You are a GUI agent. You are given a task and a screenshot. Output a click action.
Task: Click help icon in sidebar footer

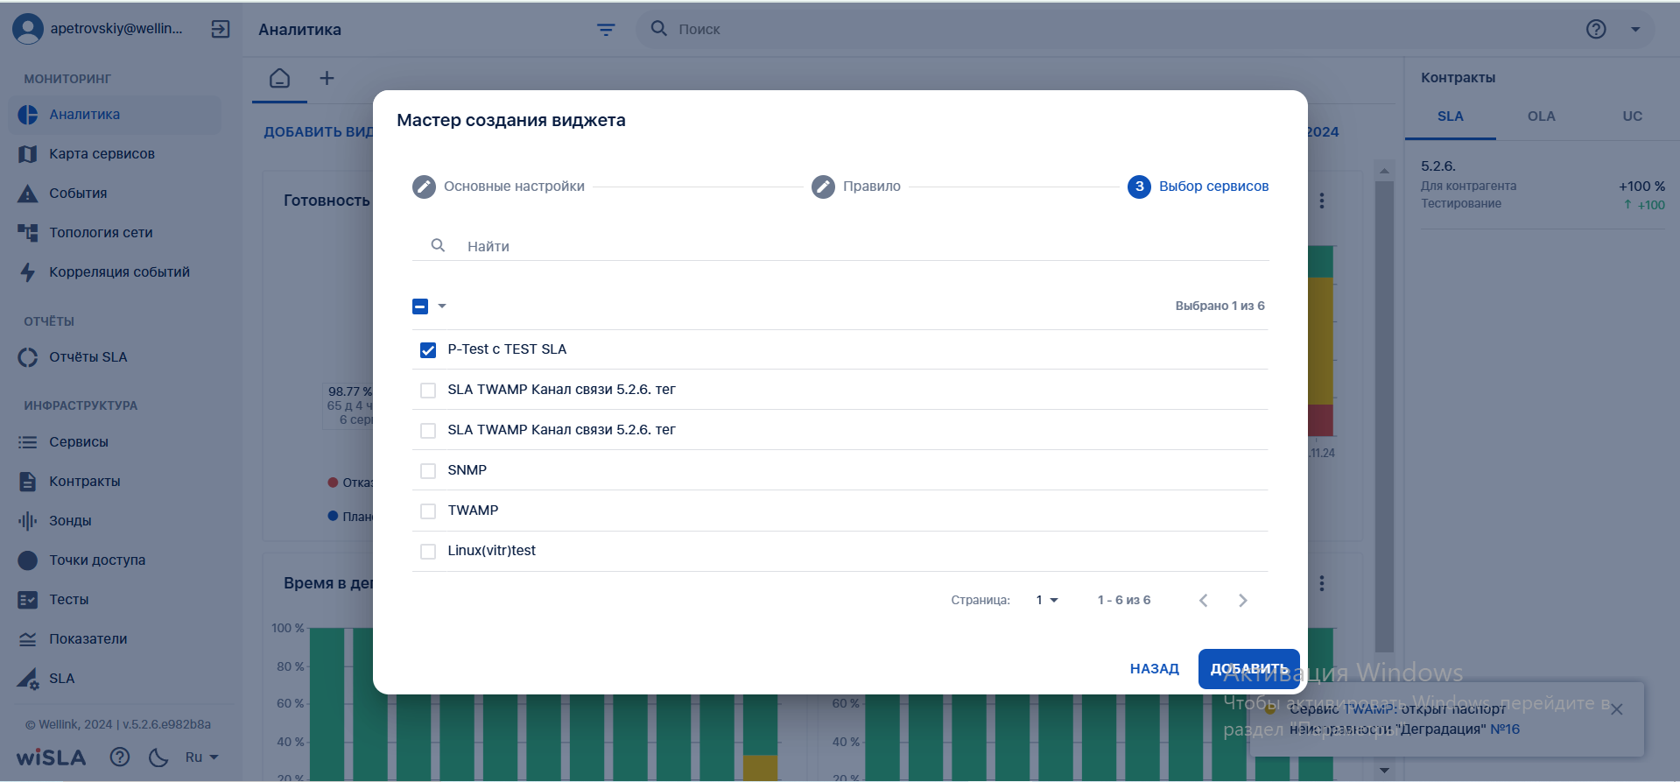120,757
